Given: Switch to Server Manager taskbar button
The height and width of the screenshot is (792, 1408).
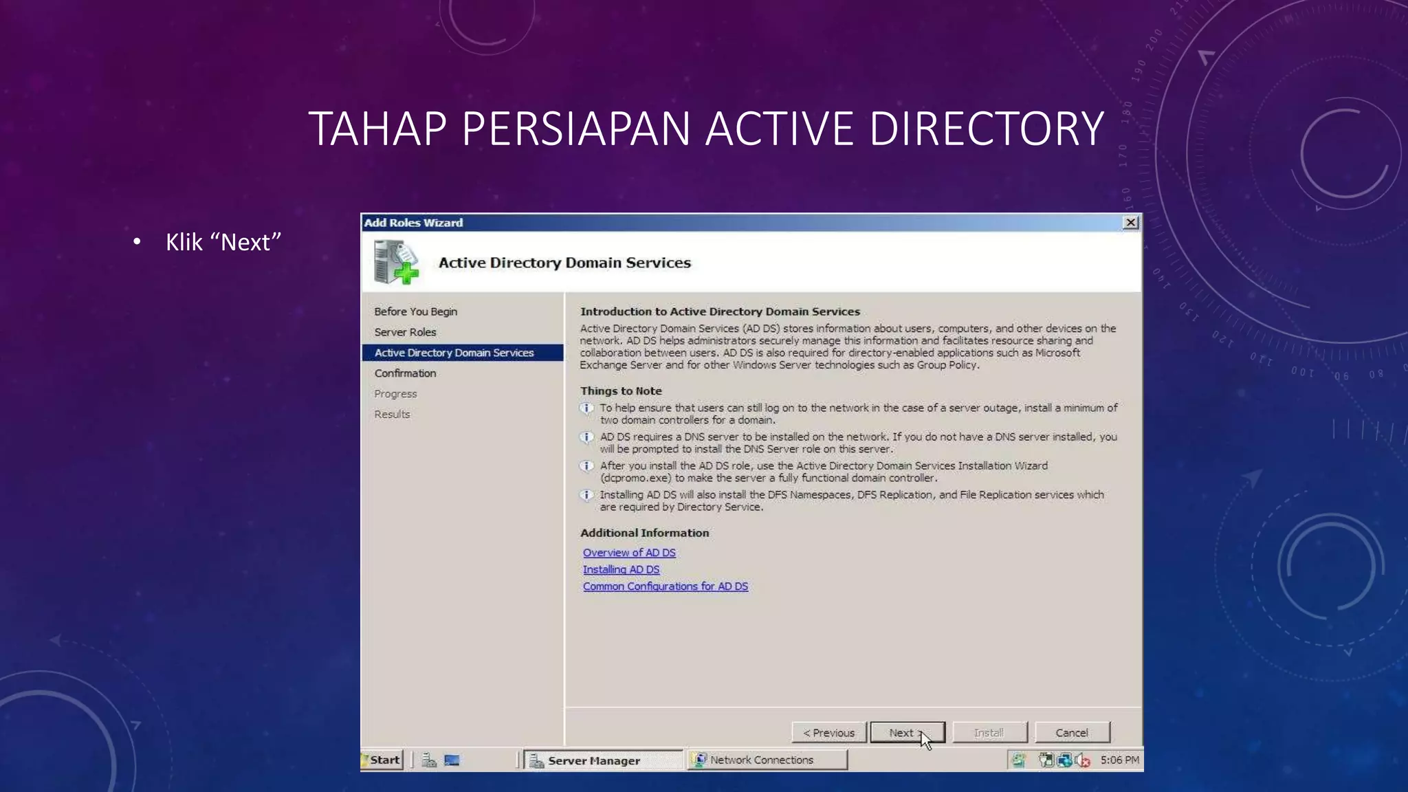Looking at the screenshot, I should pyautogui.click(x=603, y=760).
